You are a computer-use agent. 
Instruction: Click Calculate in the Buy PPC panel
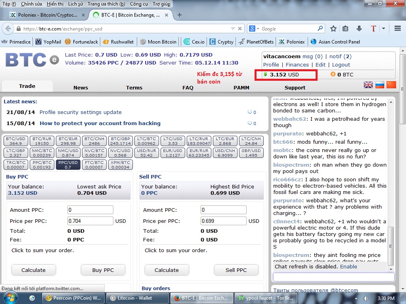click(33, 270)
